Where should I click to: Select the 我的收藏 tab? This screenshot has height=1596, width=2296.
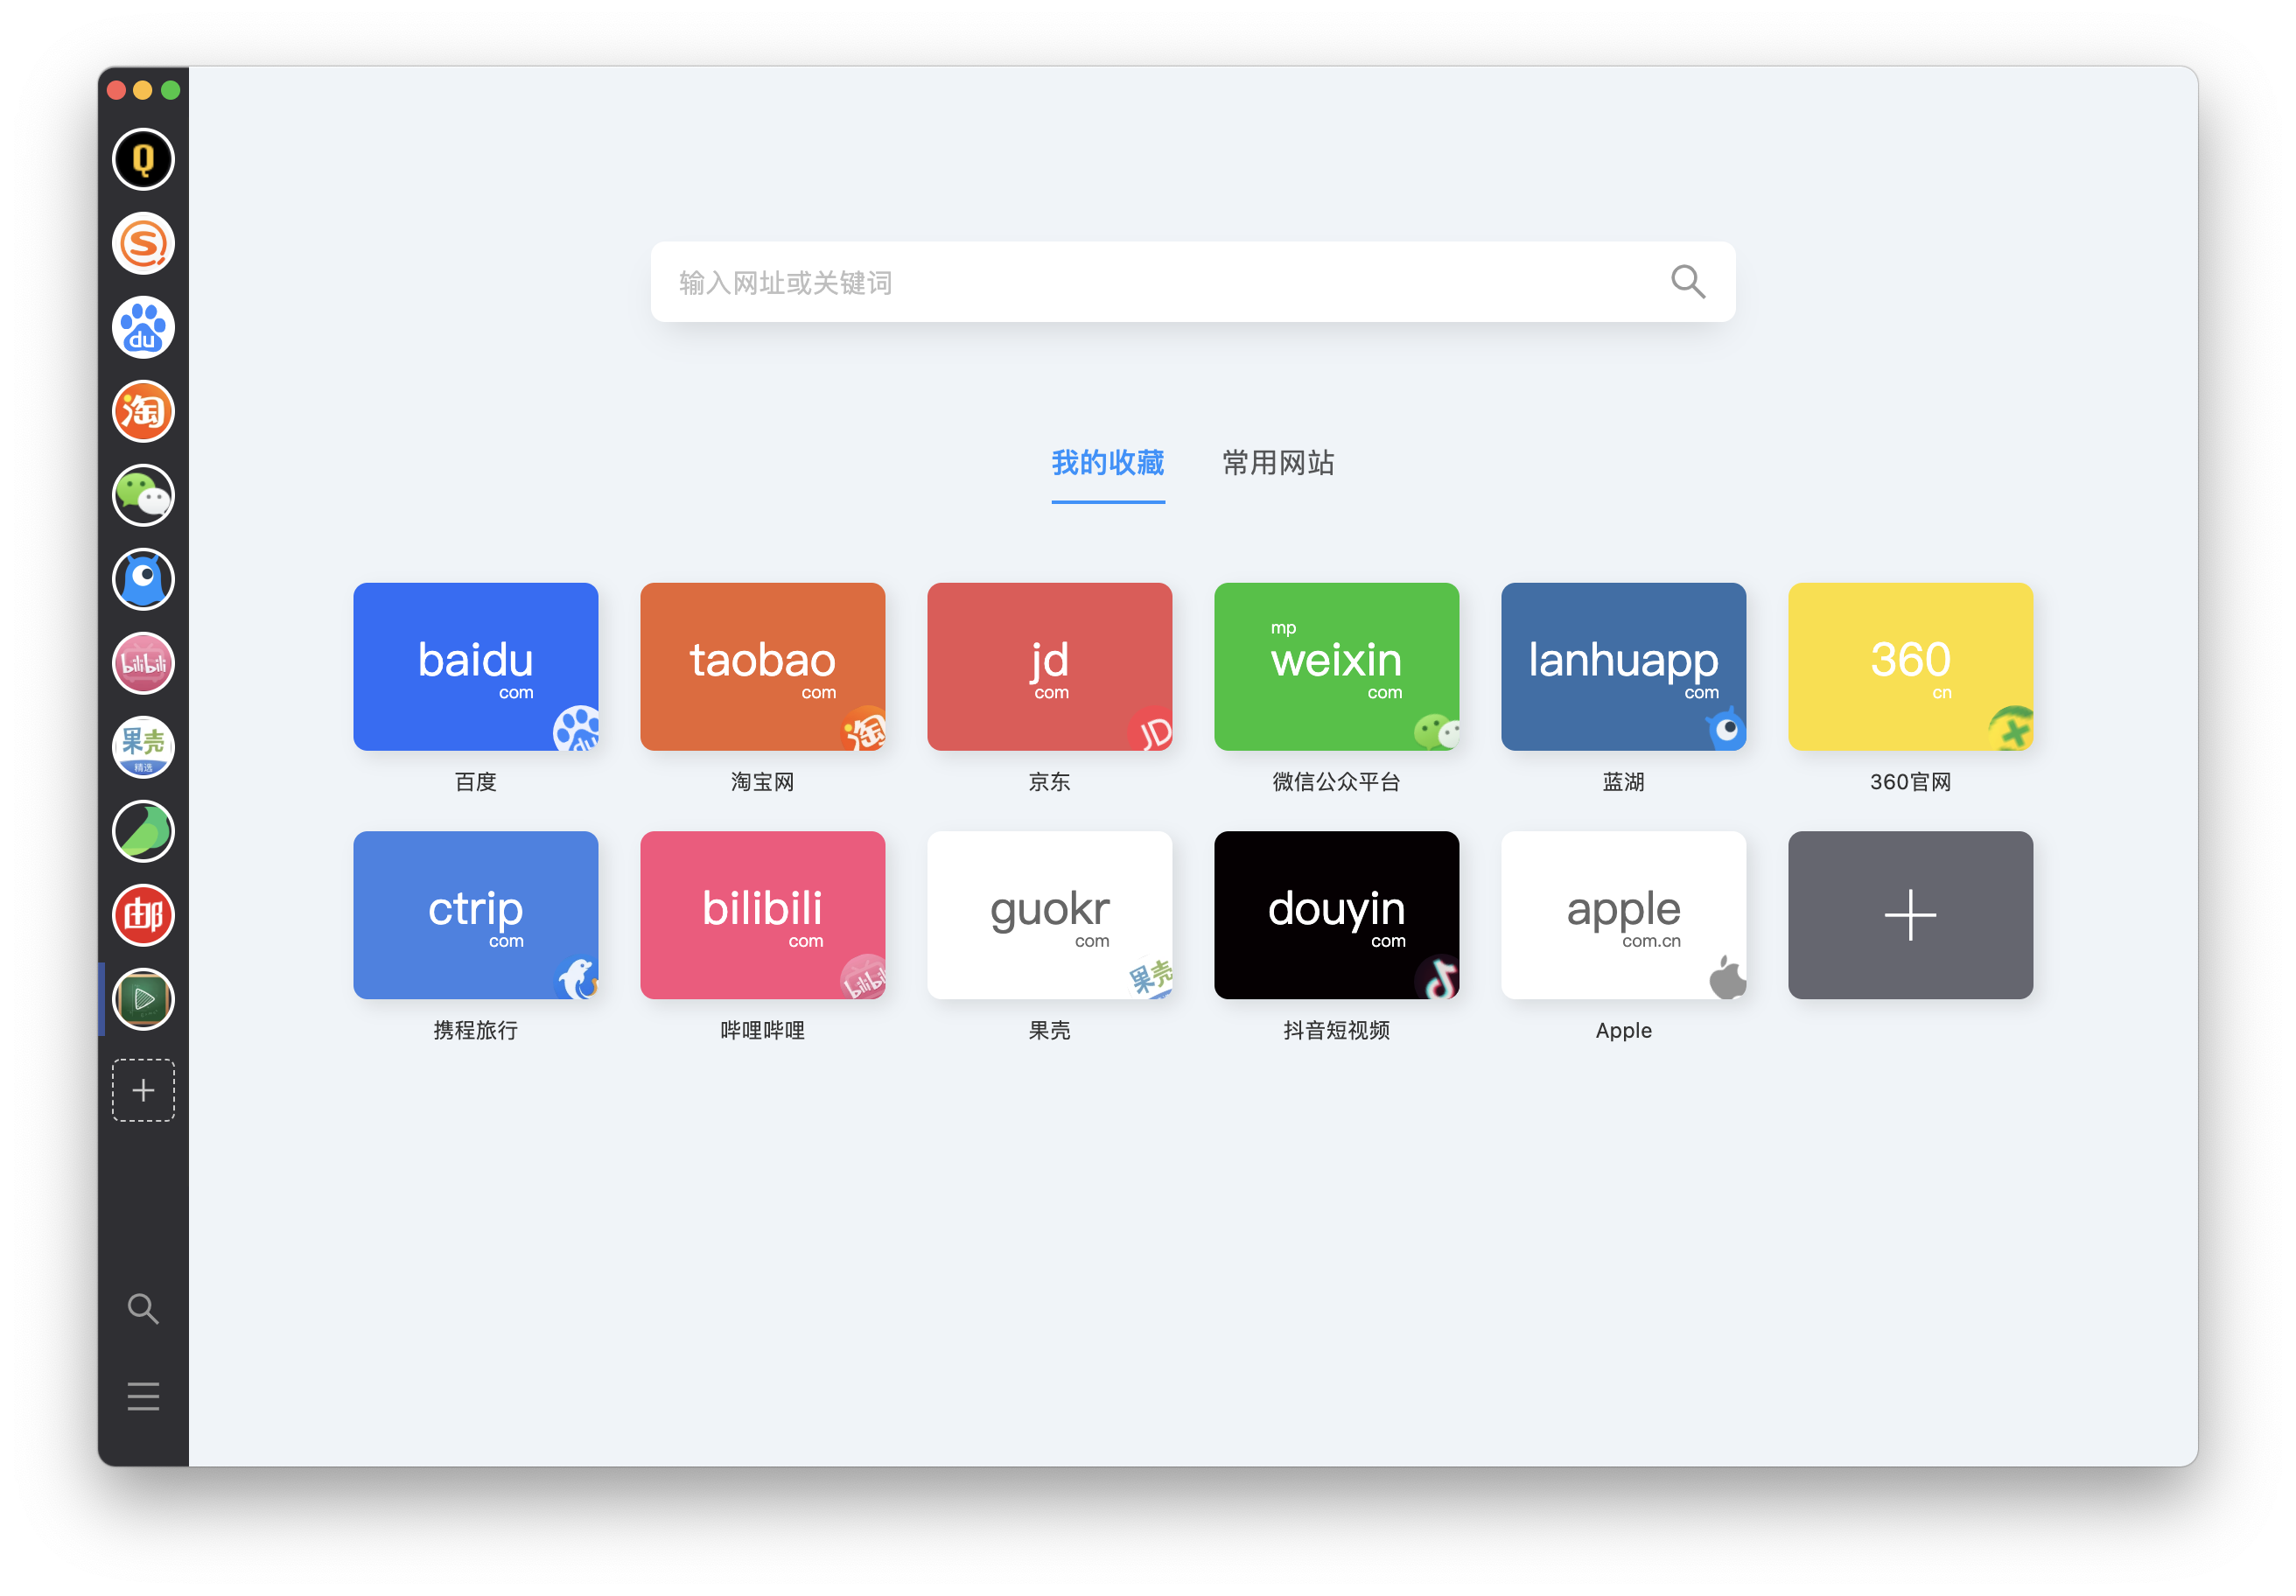[1108, 463]
